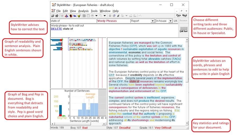Click left arrow of graph horizontal scrollbar
The width and height of the screenshot is (238, 139).
coord(52,124)
